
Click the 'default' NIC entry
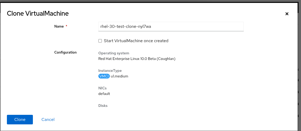104,94
